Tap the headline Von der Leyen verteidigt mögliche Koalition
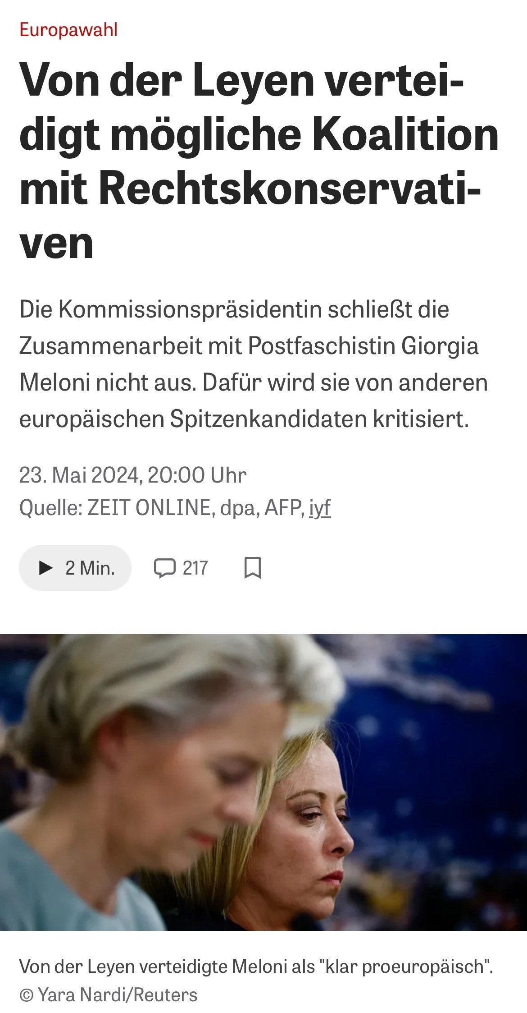 tap(259, 161)
